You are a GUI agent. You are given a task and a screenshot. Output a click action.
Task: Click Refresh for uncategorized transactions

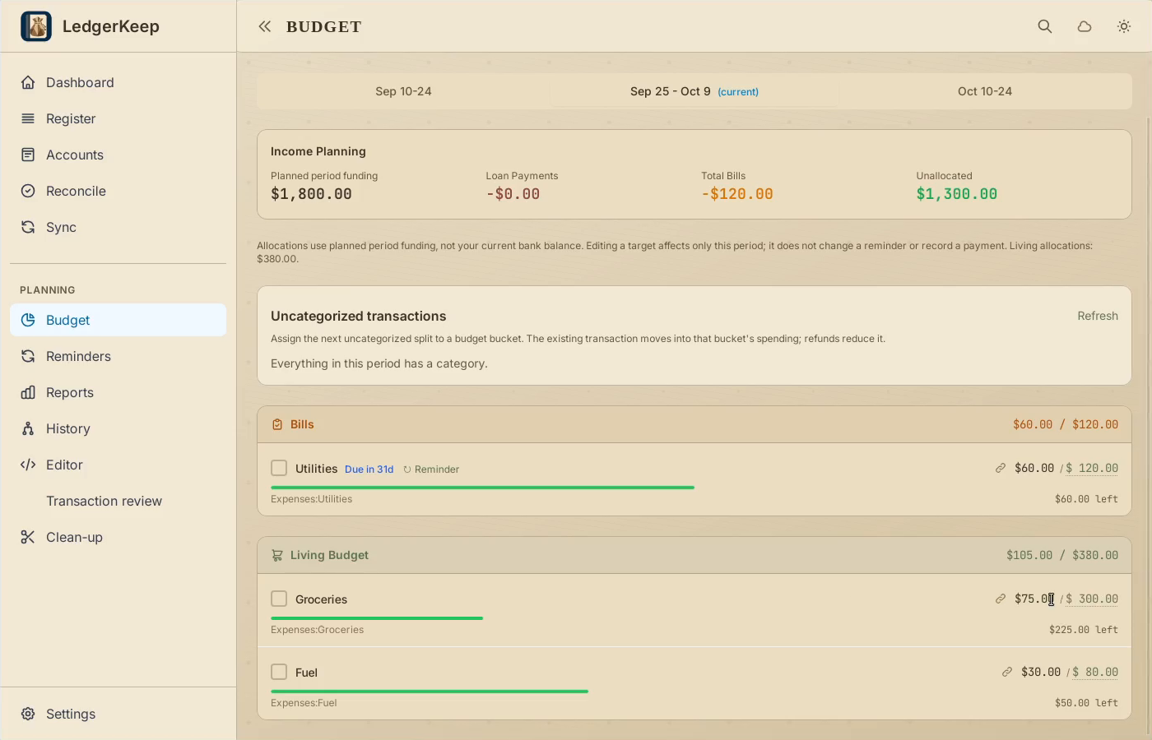click(1098, 316)
